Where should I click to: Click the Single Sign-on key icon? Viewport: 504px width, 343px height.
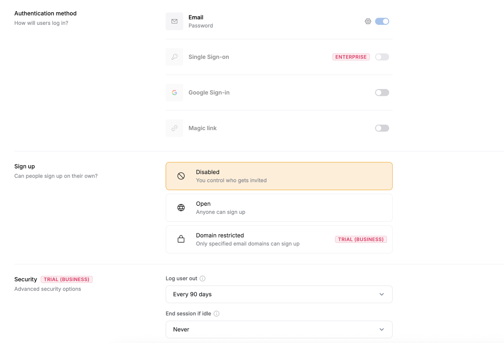click(175, 57)
